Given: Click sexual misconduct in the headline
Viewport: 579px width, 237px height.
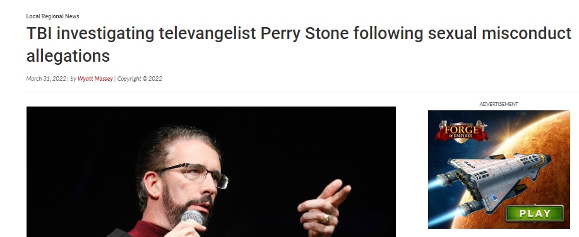Looking at the screenshot, I should tap(499, 33).
